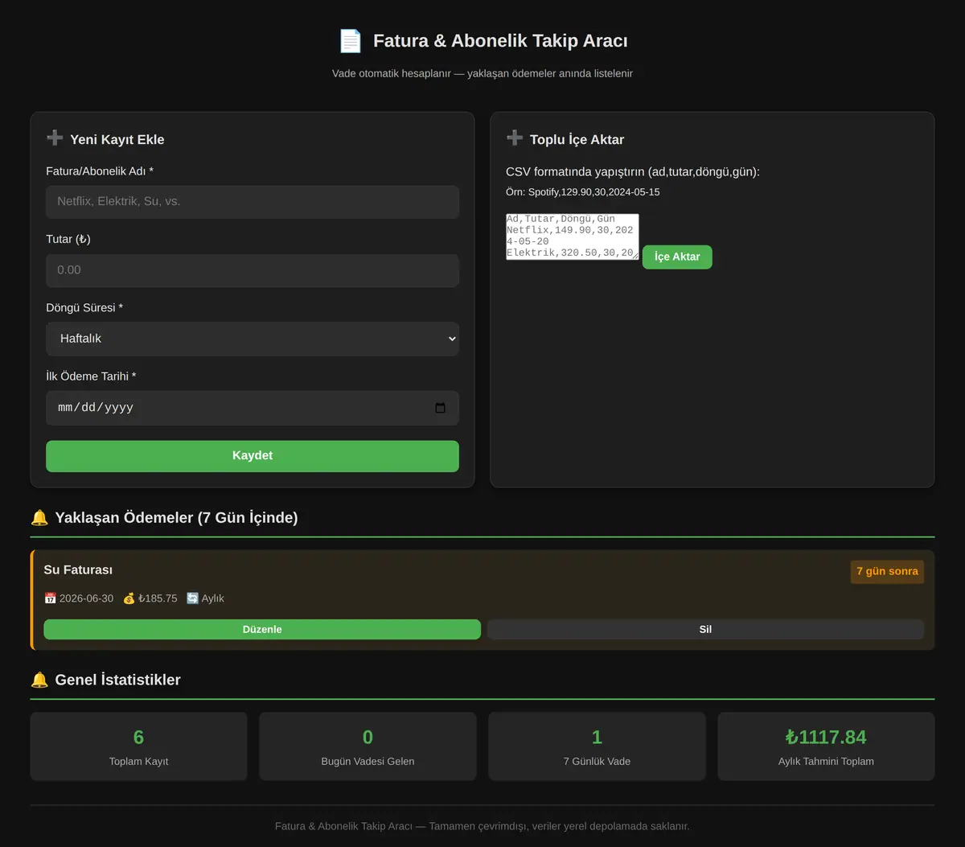This screenshot has width=965, height=847.
Task: Click the money bag icon by ₺185.75
Action: (x=129, y=598)
